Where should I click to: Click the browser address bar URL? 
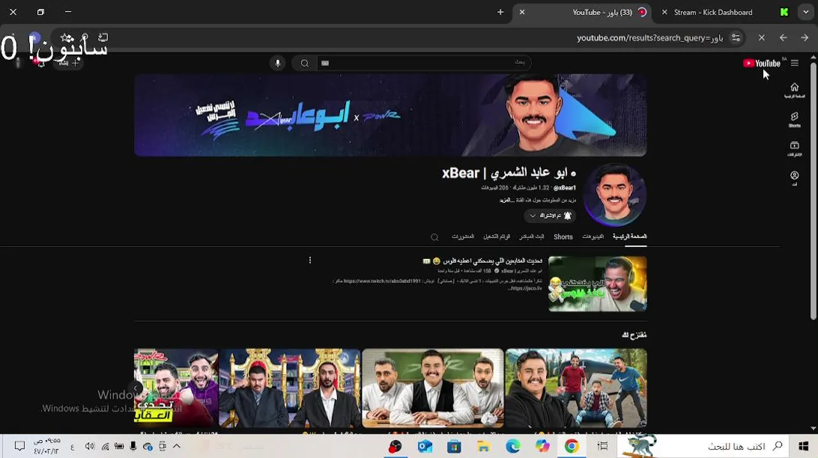(650, 38)
